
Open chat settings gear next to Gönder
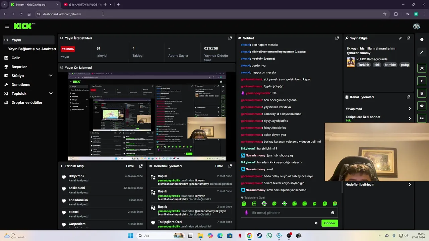point(316,223)
